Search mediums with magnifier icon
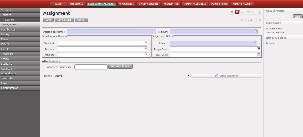The height and width of the screenshot is (137, 303). click(x=146, y=54)
